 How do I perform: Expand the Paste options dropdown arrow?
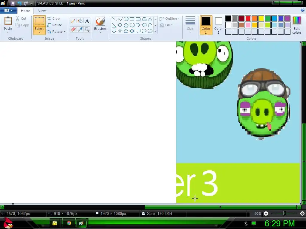pos(8,32)
